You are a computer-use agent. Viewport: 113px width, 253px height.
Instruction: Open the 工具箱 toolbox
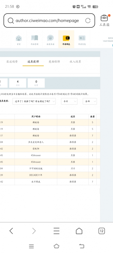[104, 20]
